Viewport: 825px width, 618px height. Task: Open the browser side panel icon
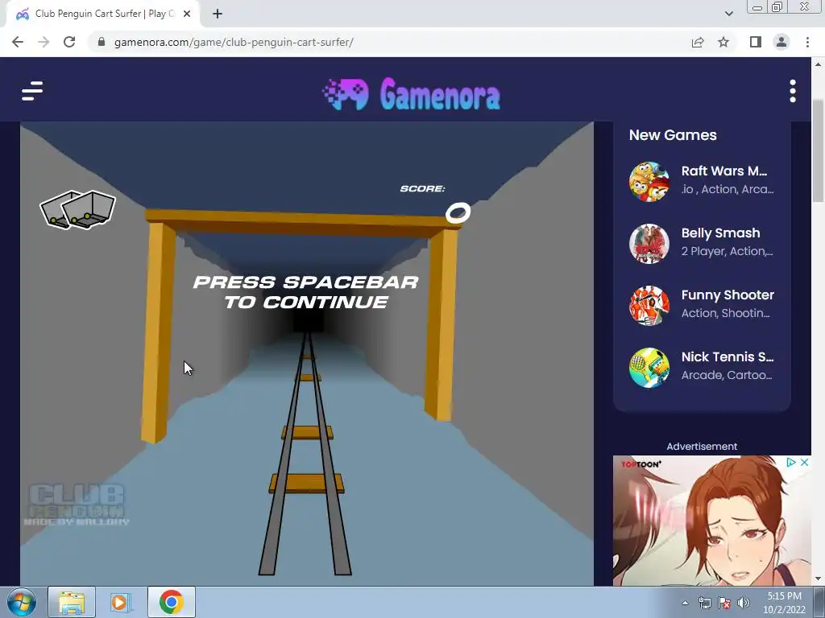coord(756,42)
